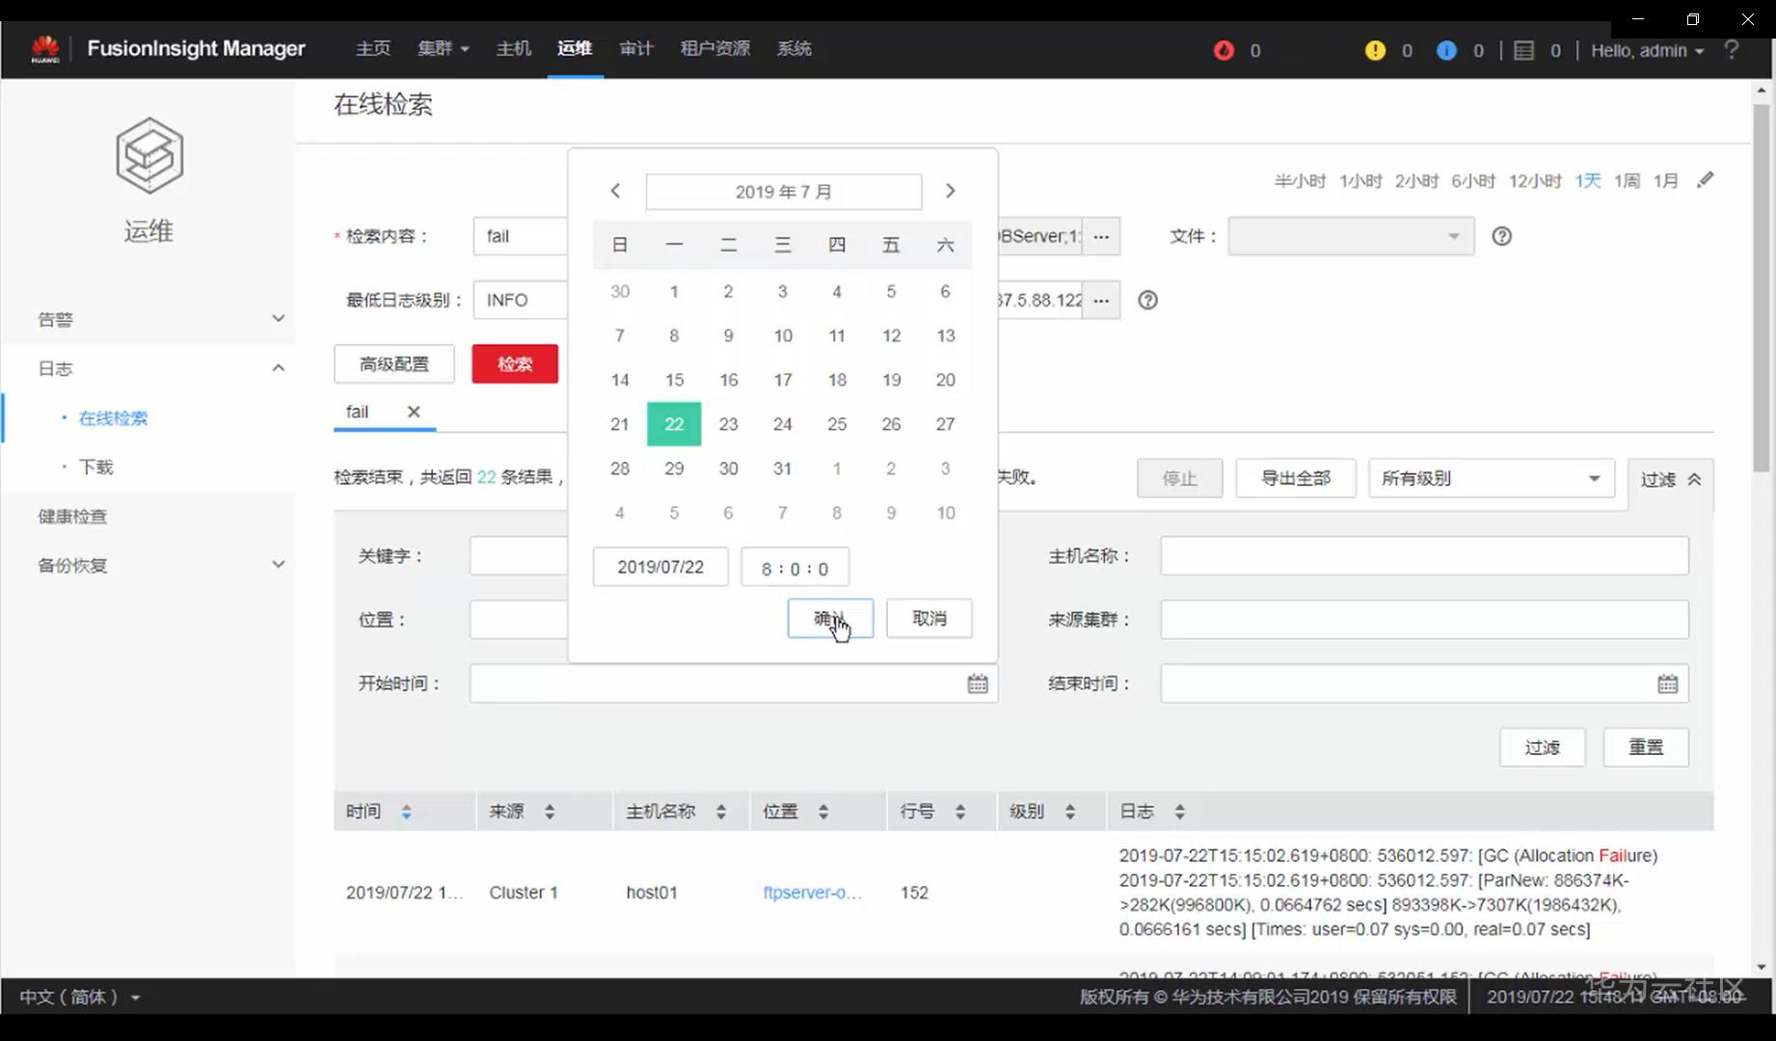The height and width of the screenshot is (1041, 1776).
Task: Open the 在线检索 sidebar item
Action: [113, 418]
